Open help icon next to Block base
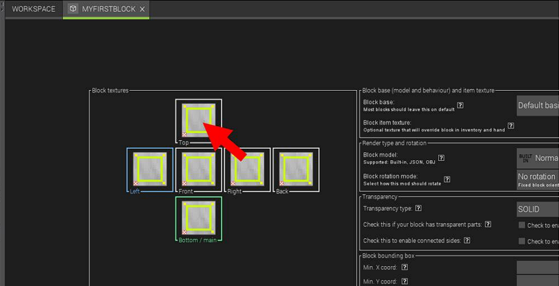Screen dimensions: 559x286 tap(460, 105)
